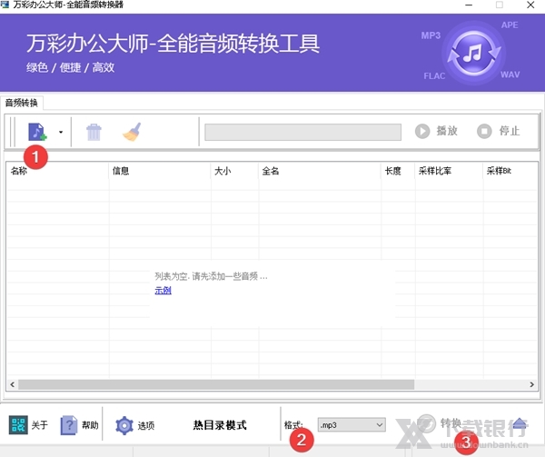This screenshot has height=457, width=545.
Task: Minimize the window
Action: click(x=469, y=5)
